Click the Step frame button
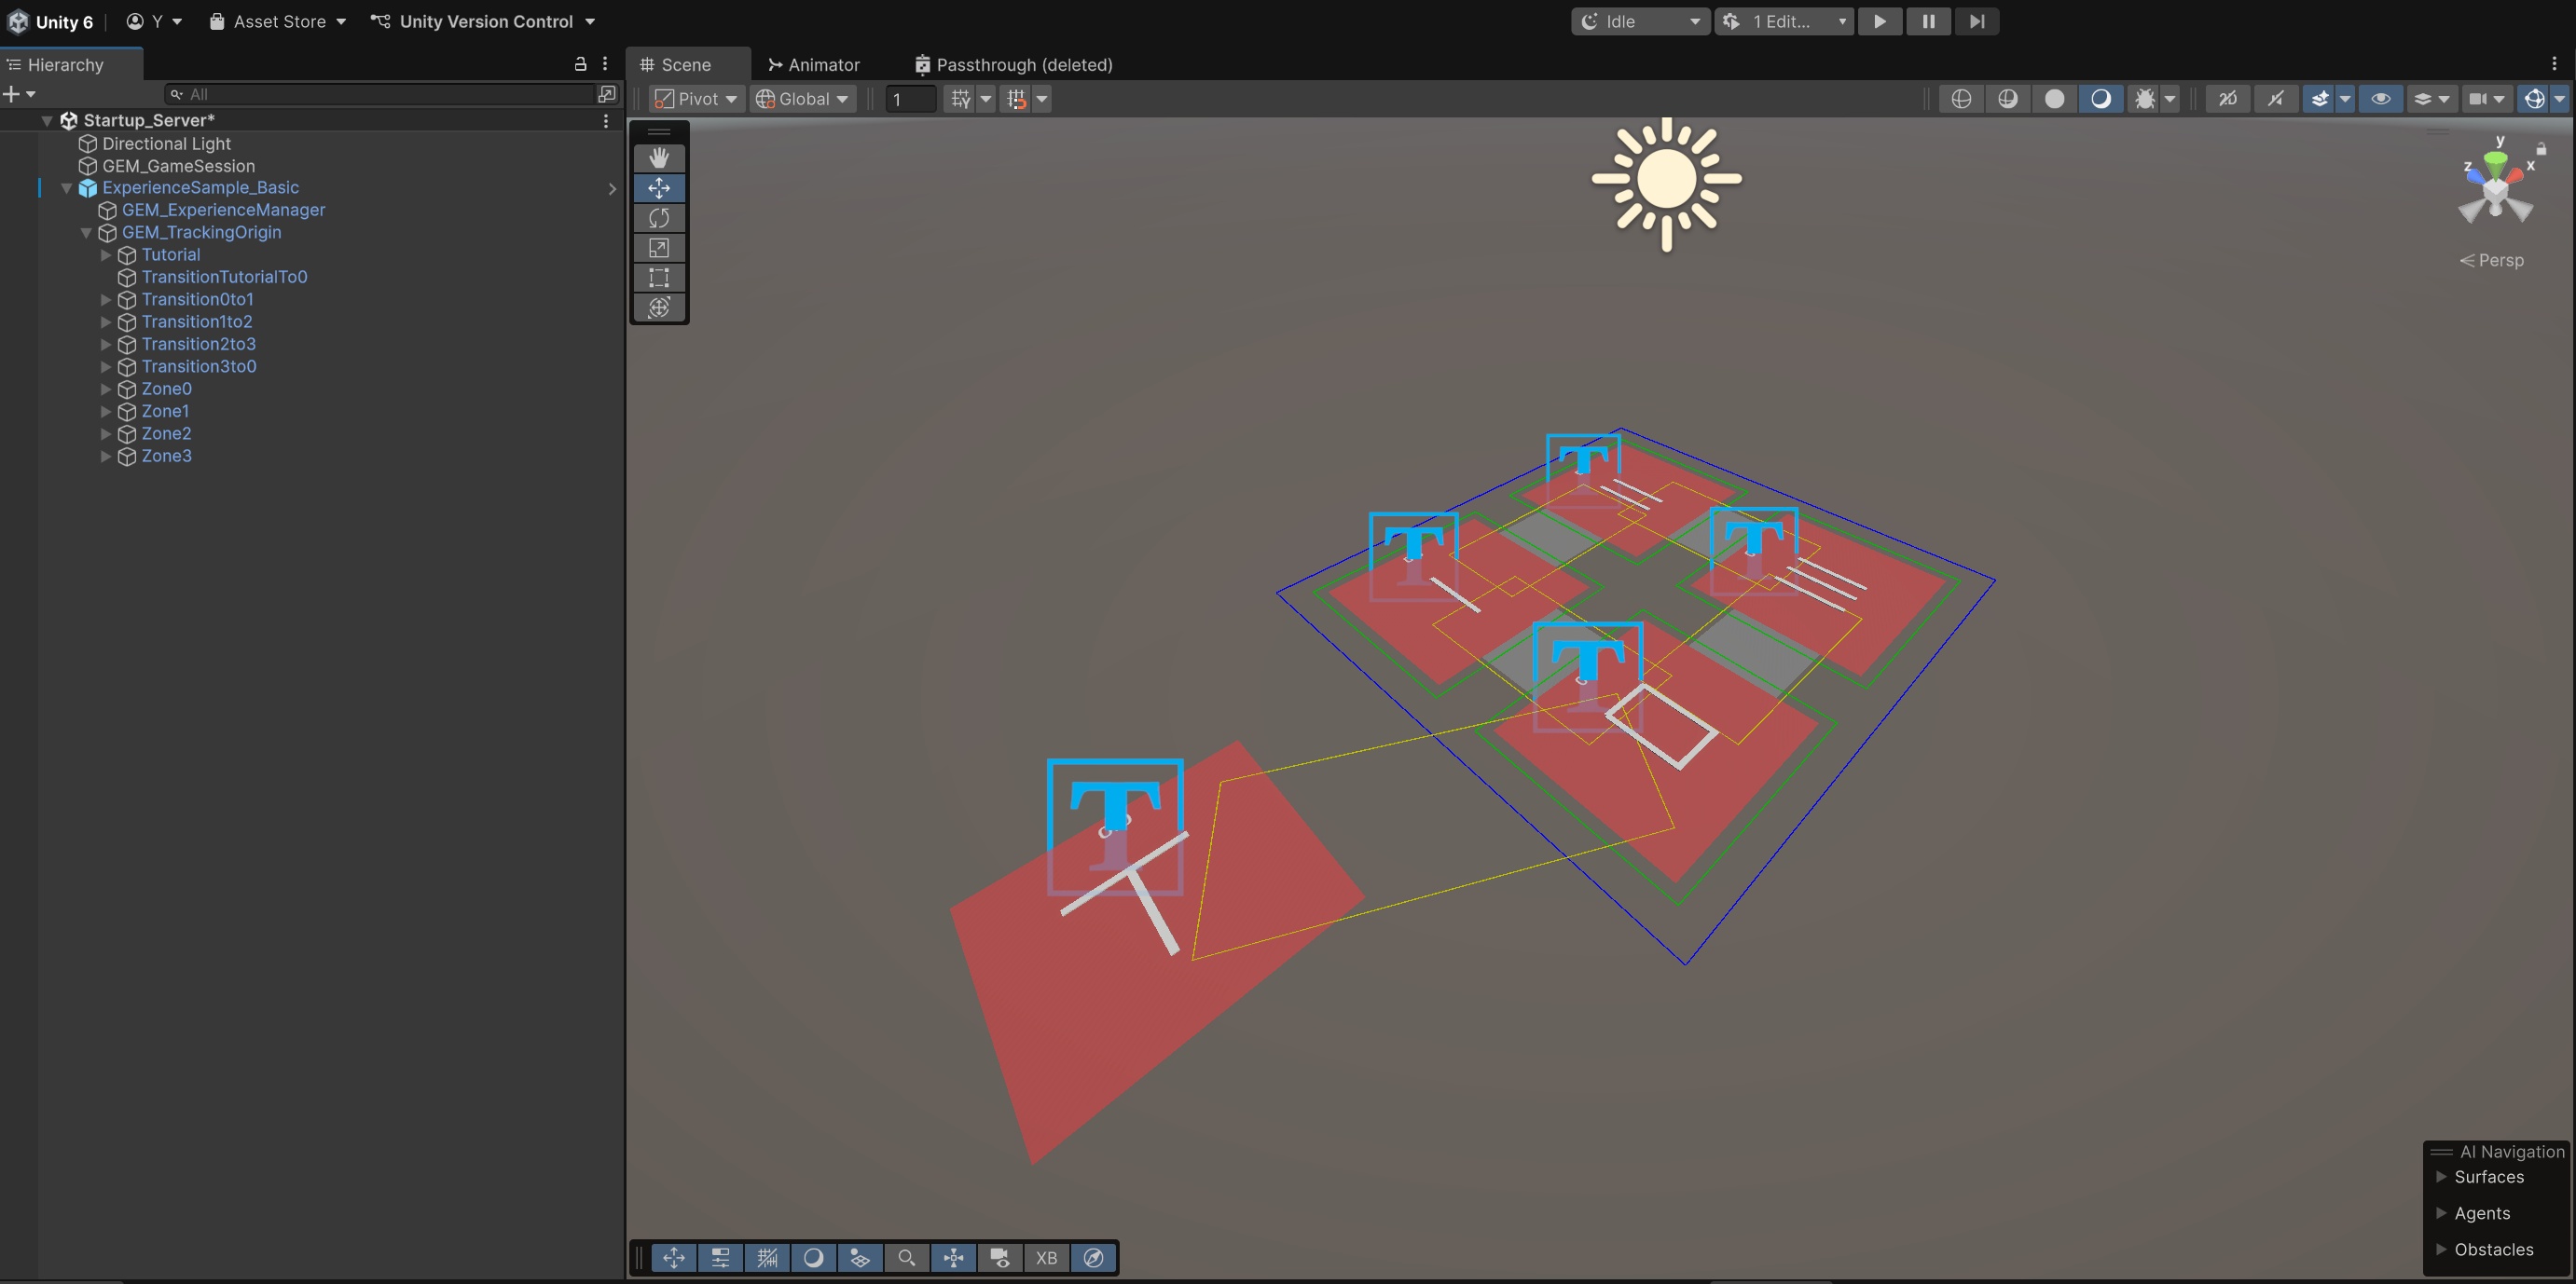The height and width of the screenshot is (1284, 2576). [x=1976, y=21]
